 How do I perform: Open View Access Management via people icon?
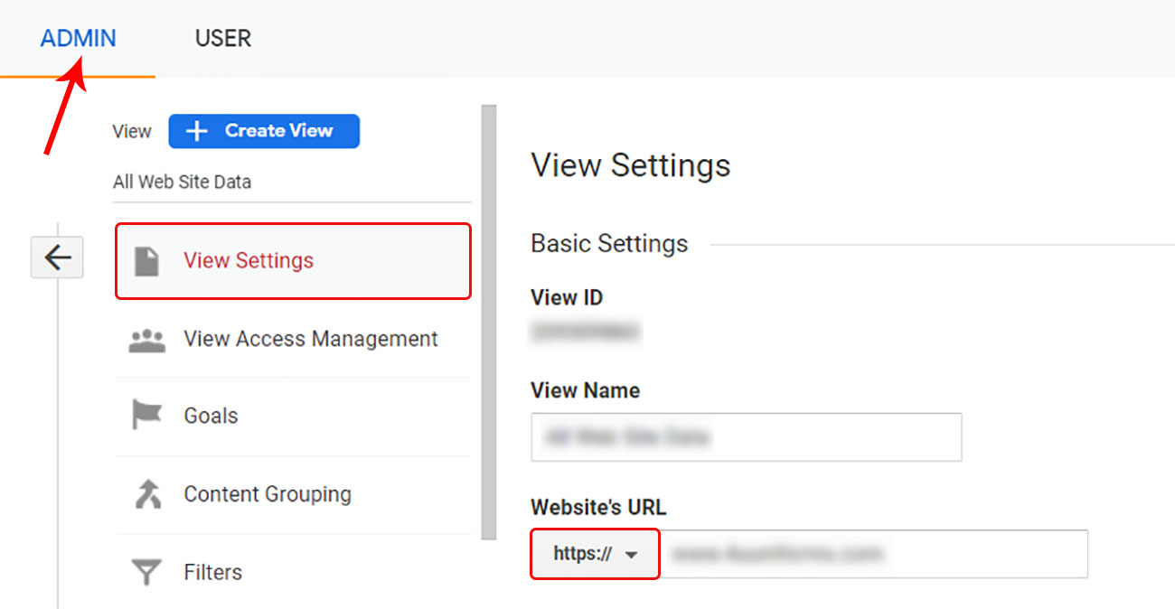point(149,339)
